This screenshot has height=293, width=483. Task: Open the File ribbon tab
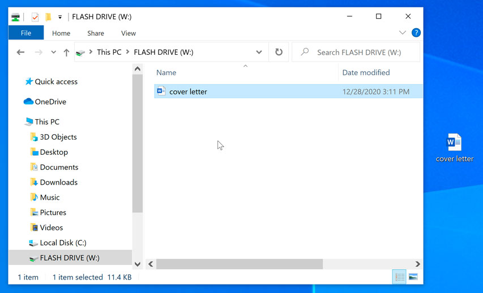pyautogui.click(x=26, y=33)
